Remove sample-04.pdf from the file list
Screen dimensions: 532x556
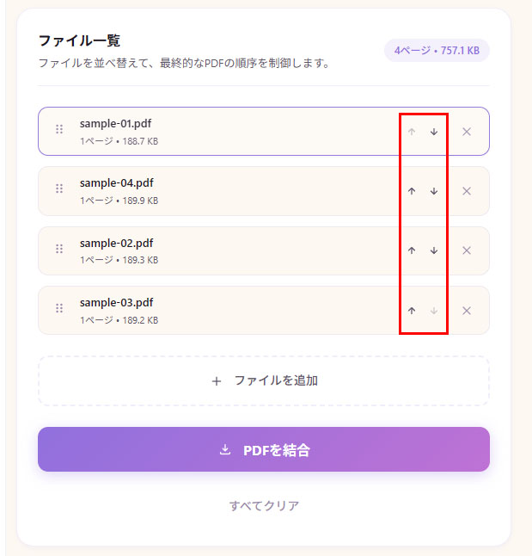coord(467,191)
